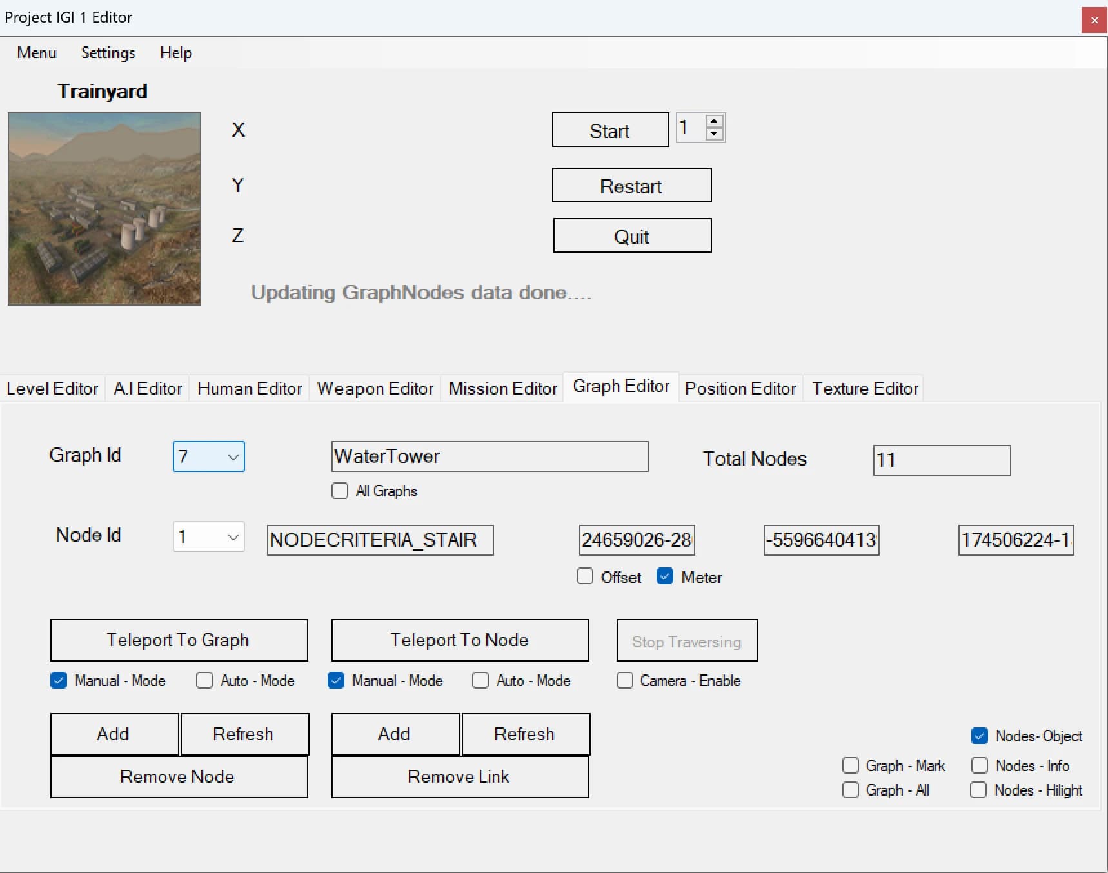Click Add button above Remove Node
The height and width of the screenshot is (873, 1108).
[114, 734]
